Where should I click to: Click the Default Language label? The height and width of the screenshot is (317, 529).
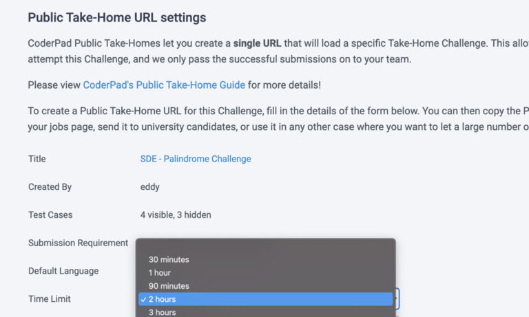[x=63, y=271]
